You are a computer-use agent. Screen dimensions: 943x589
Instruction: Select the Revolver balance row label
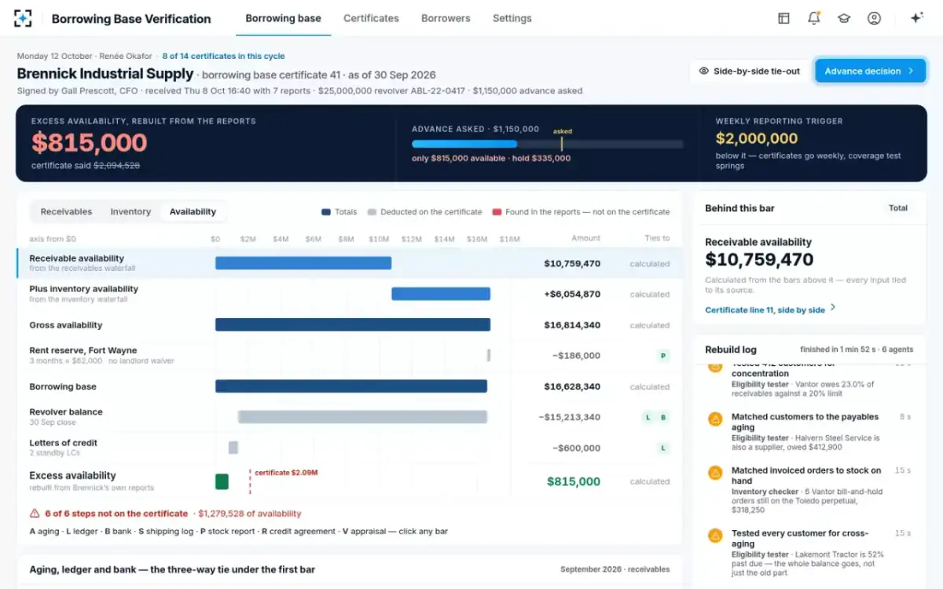click(66, 412)
